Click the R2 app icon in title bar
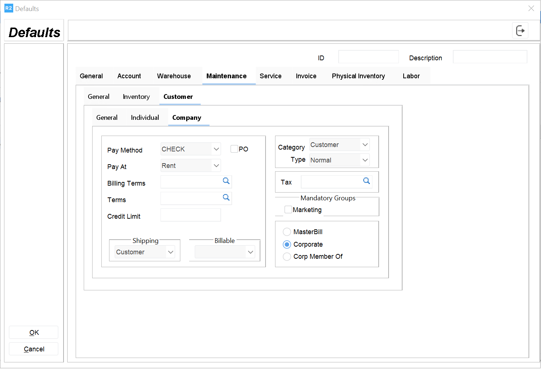 click(x=8, y=8)
